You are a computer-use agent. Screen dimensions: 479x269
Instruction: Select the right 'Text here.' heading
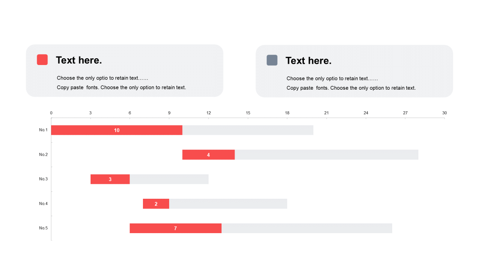tap(309, 61)
